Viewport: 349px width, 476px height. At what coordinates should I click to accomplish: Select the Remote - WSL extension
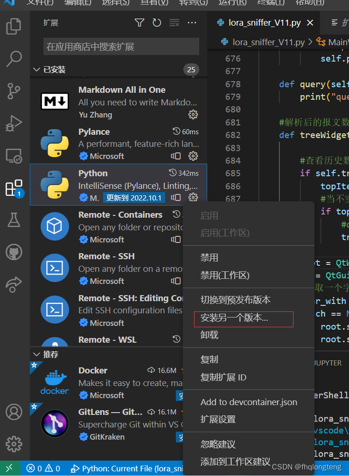[x=107, y=338]
